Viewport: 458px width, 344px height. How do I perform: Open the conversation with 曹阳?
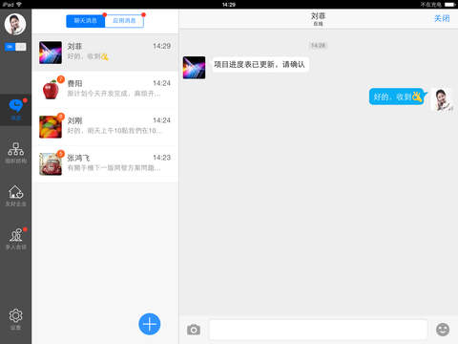[105, 90]
